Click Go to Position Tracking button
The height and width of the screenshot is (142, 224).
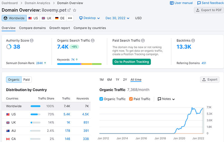click(x=132, y=62)
